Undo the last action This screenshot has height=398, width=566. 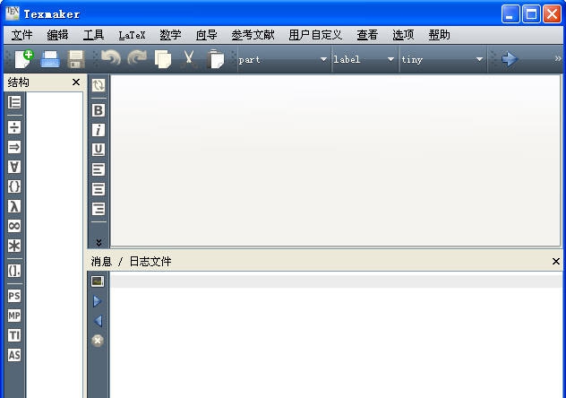(x=111, y=58)
